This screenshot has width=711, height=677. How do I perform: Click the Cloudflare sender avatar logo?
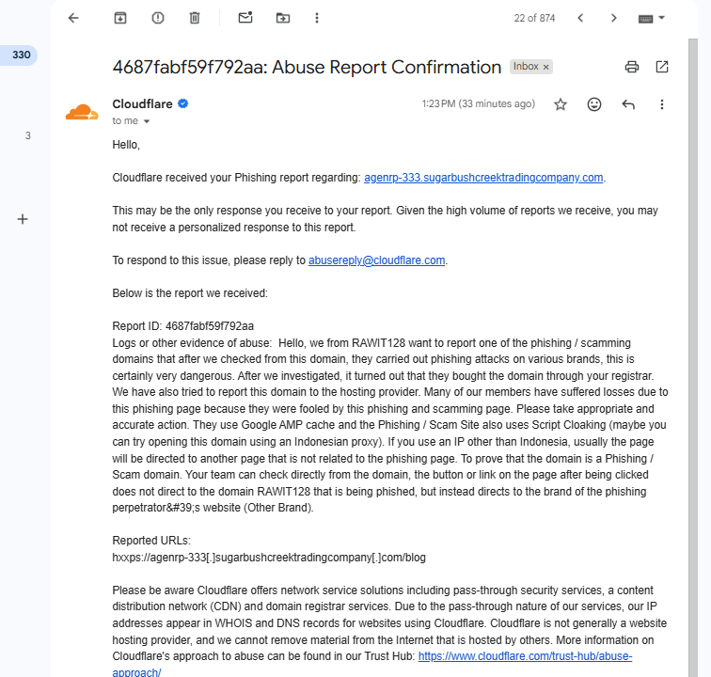[82, 112]
